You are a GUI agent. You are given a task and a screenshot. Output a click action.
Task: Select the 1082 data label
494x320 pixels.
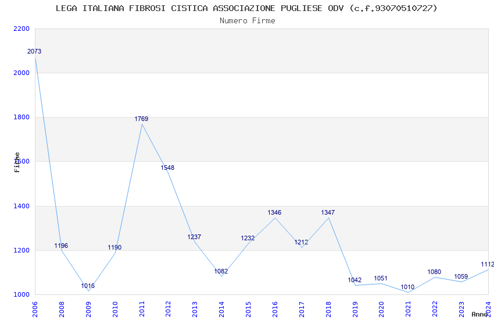(x=221, y=271)
